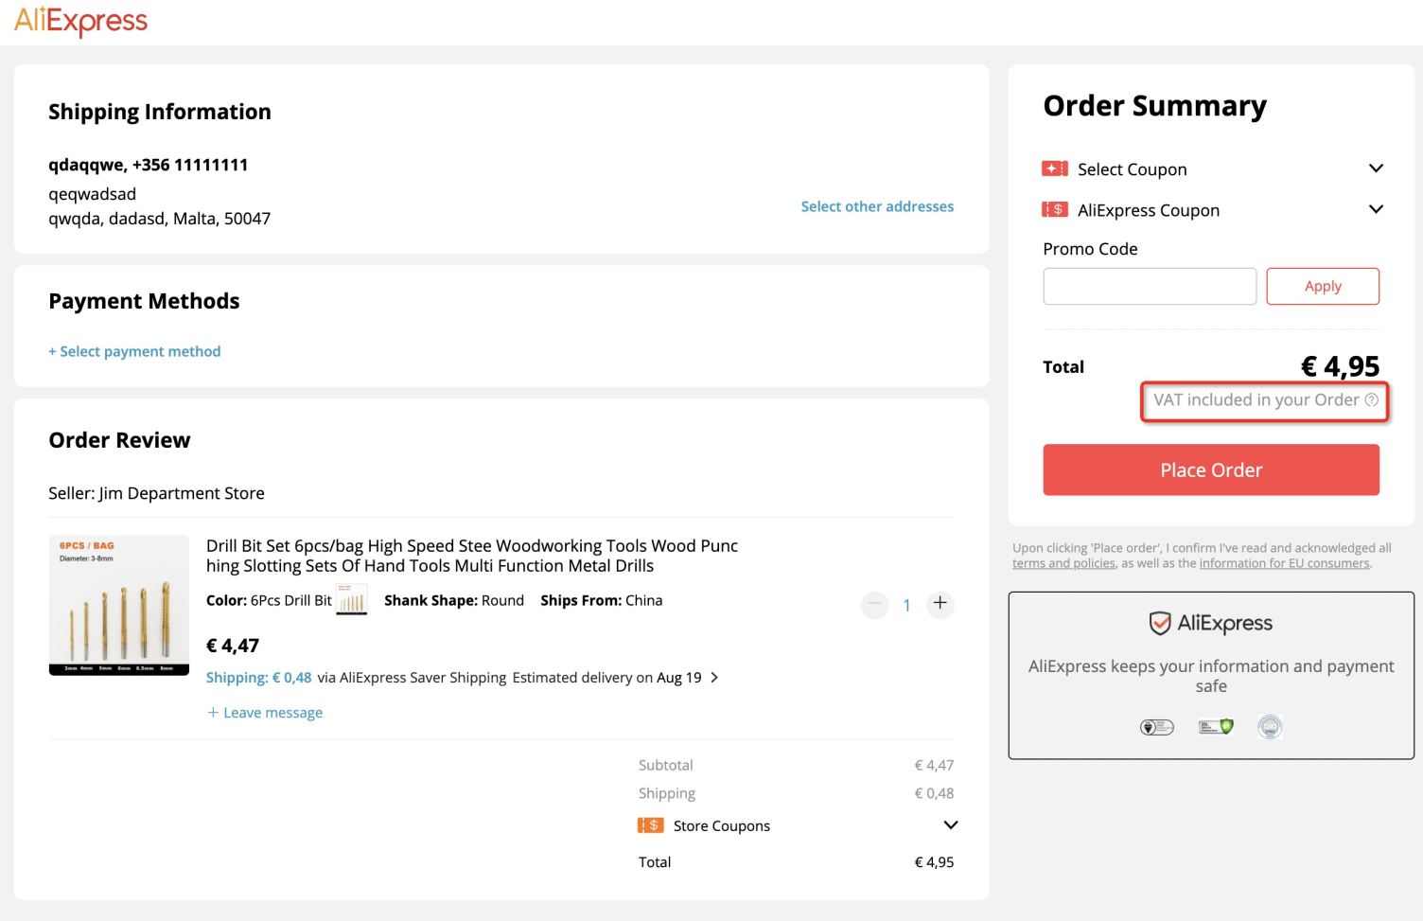
Task: Open shipping options via arrow after Aug 19
Action: point(714,678)
